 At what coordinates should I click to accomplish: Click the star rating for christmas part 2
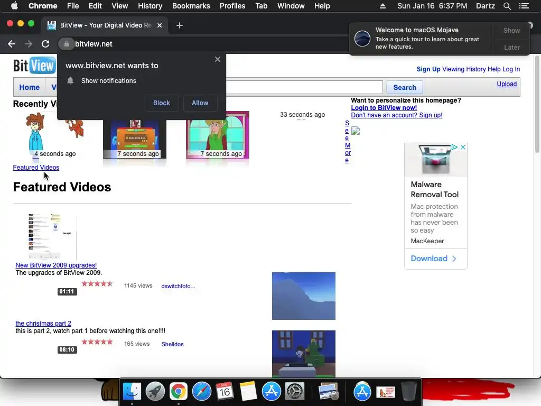pos(97,342)
